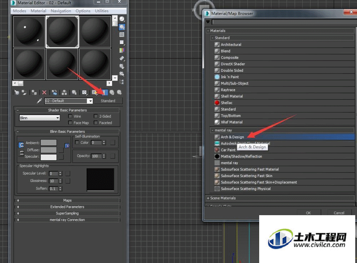This screenshot has height=263, width=357.
Task: Click the Standard material type button
Action: (x=108, y=101)
